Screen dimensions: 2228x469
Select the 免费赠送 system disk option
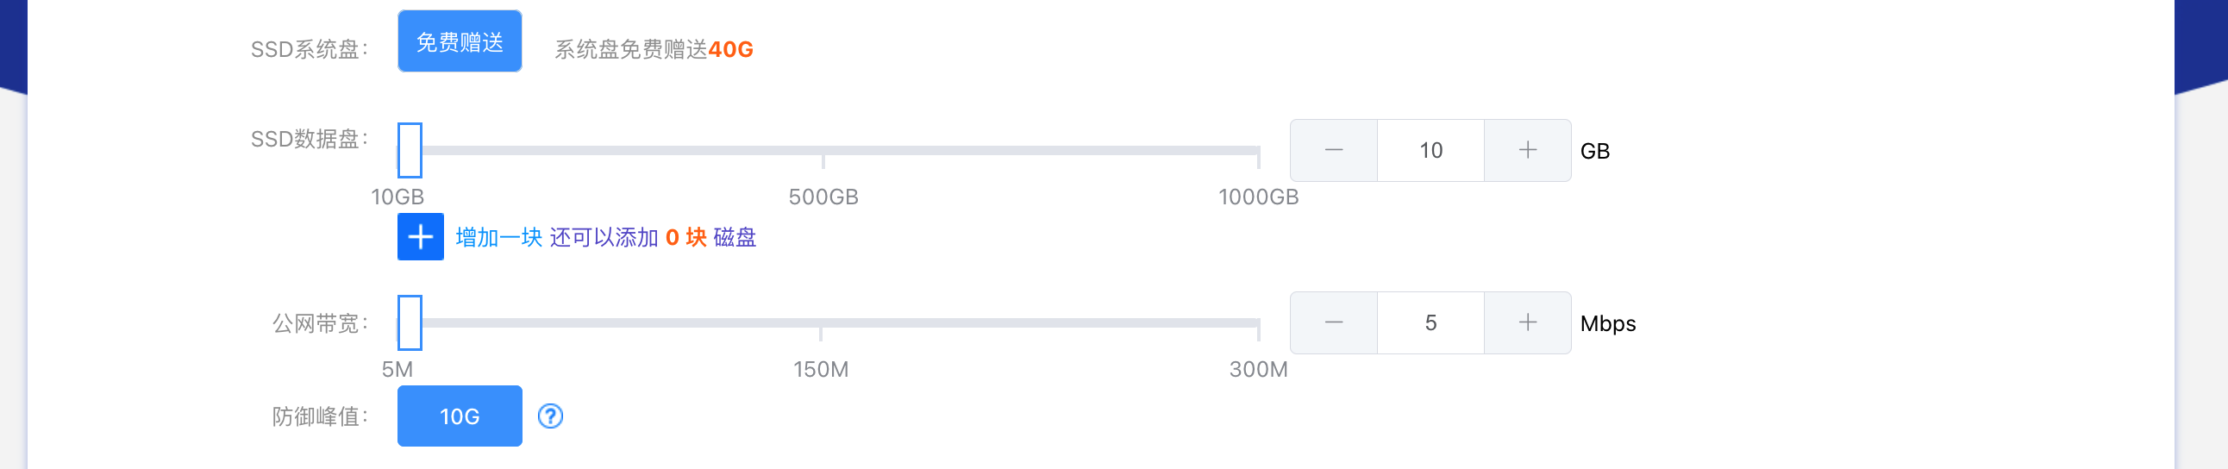[x=460, y=41]
